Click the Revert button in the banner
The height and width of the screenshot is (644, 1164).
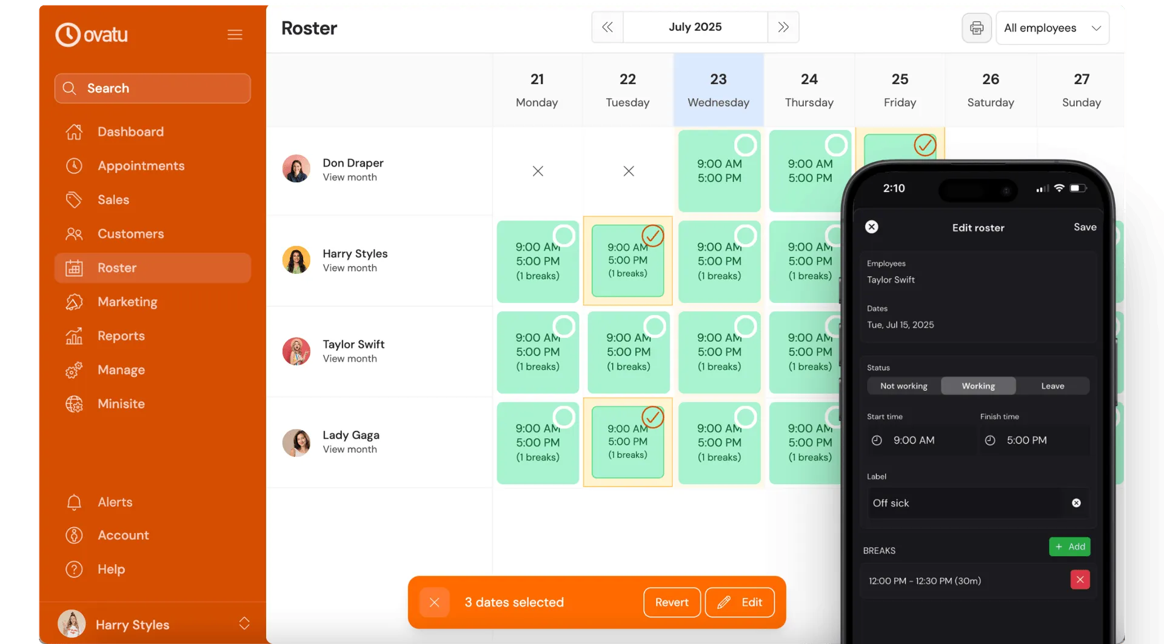click(671, 602)
